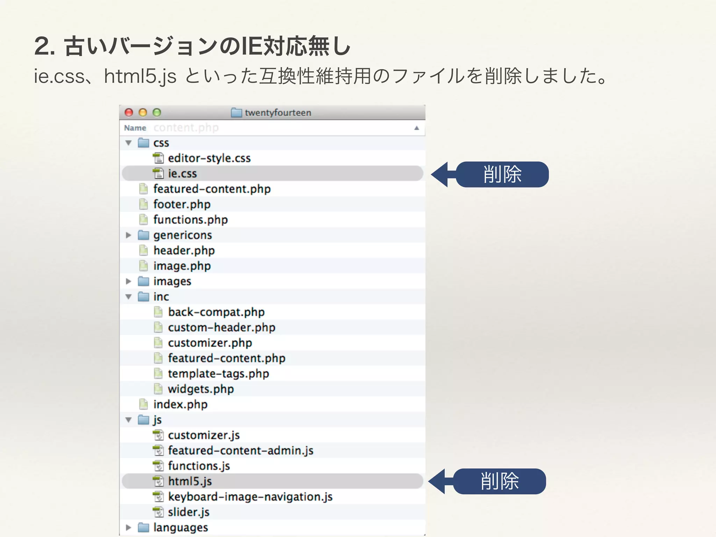The width and height of the screenshot is (716, 537).
Task: Select the 'html5.js' file name
Action: coord(190,482)
